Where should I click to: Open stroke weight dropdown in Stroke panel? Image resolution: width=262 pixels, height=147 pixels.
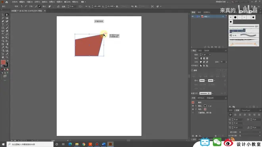point(210,55)
